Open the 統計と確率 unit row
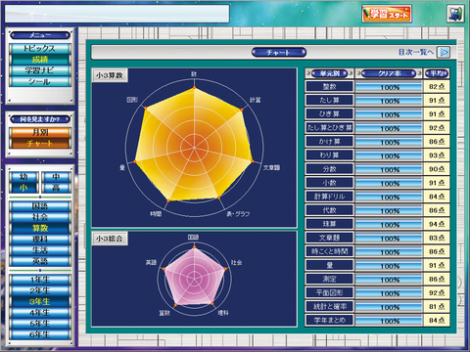470x352 pixels. 329,306
